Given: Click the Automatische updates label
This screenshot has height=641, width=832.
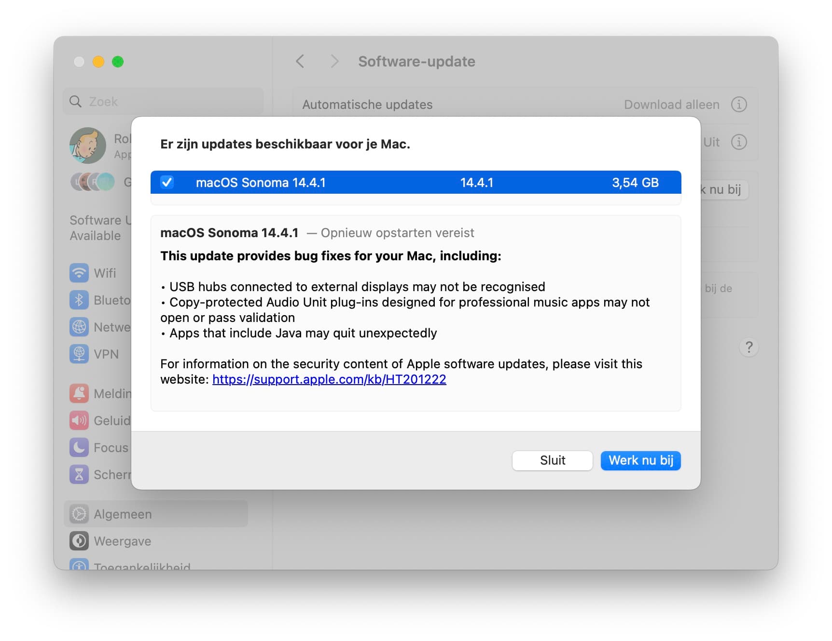Looking at the screenshot, I should (367, 105).
